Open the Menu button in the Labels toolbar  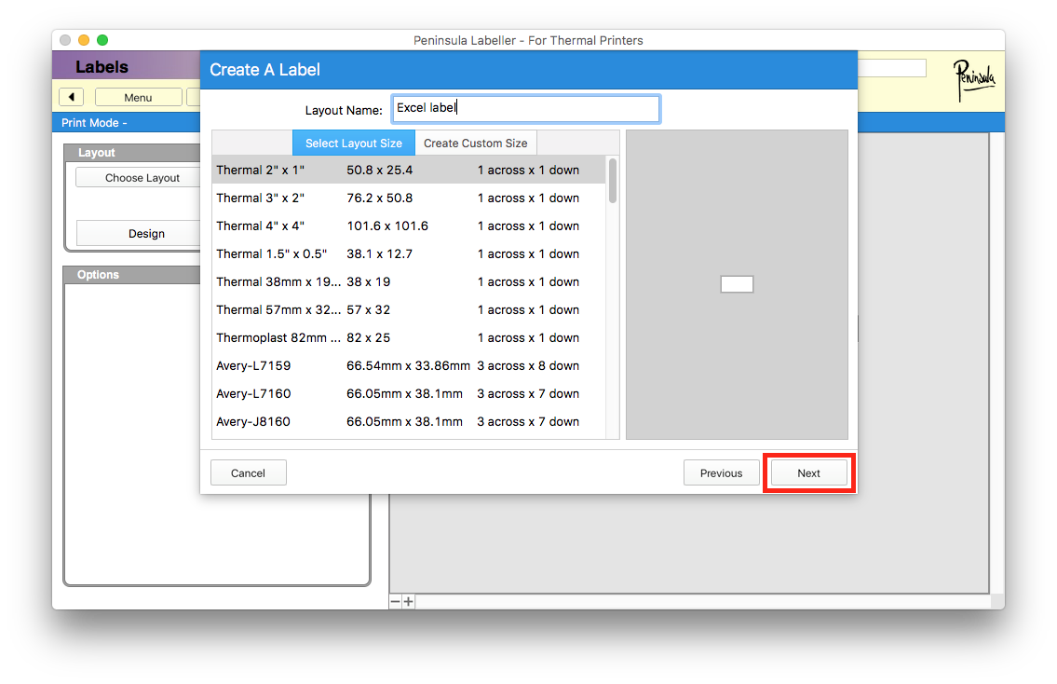click(x=138, y=97)
